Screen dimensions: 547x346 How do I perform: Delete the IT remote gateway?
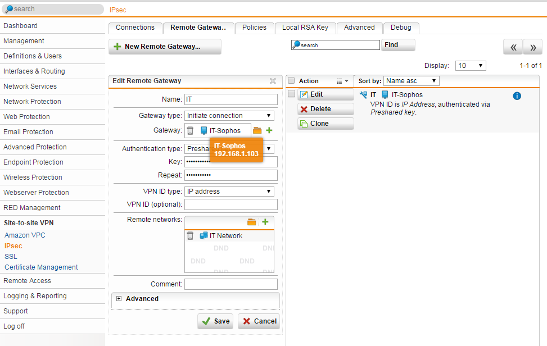click(326, 109)
